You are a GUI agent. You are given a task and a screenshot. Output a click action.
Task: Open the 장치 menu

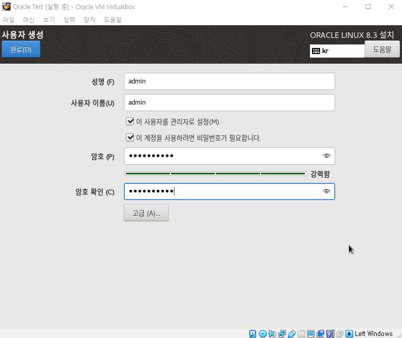pyautogui.click(x=89, y=20)
